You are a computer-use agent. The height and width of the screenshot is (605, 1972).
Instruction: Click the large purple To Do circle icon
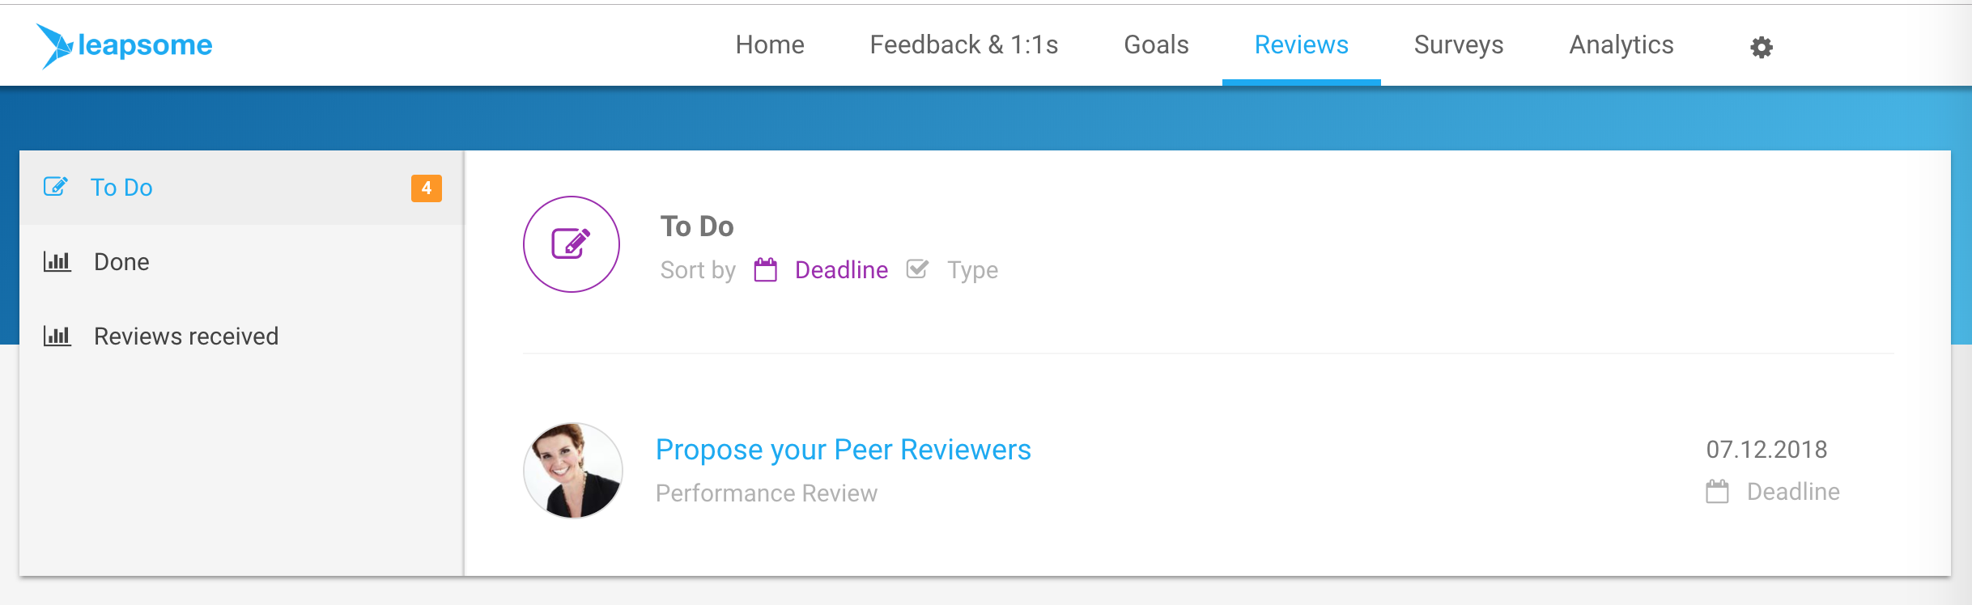click(572, 244)
